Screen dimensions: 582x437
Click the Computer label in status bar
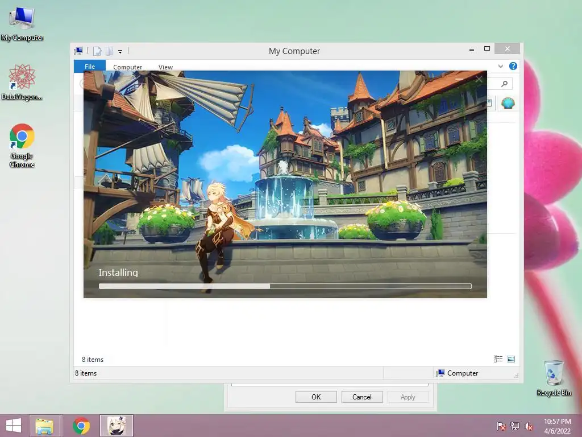463,373
